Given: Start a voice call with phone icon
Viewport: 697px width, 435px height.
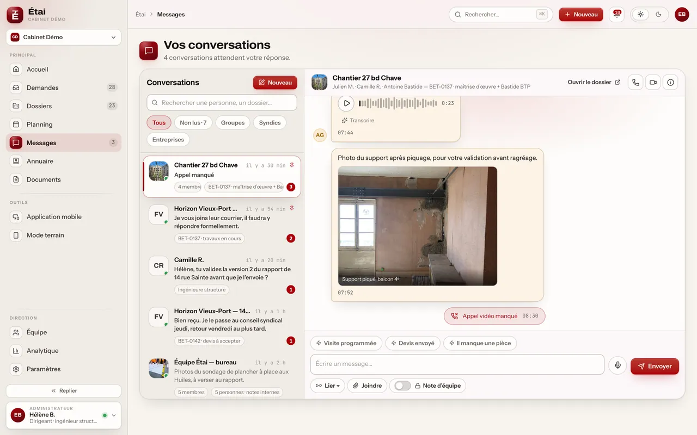Looking at the screenshot, I should pyautogui.click(x=635, y=83).
